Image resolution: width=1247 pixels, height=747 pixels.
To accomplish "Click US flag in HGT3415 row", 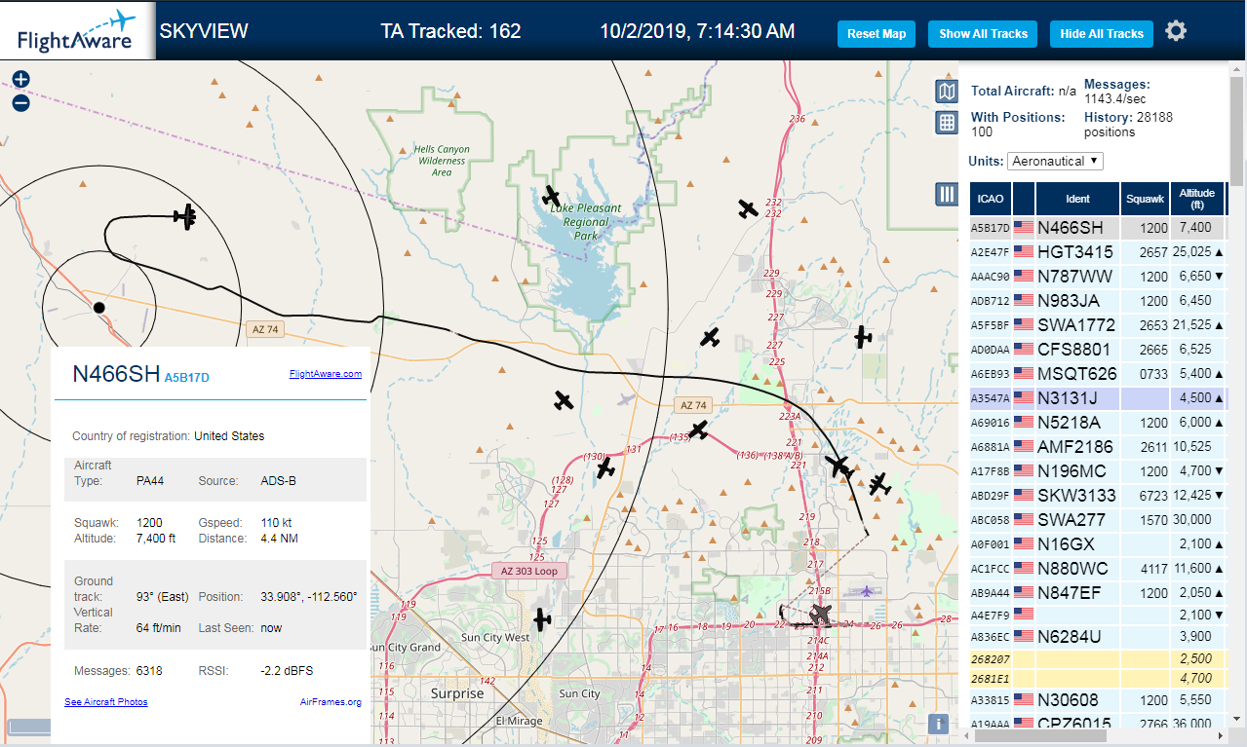I will pyautogui.click(x=1024, y=252).
